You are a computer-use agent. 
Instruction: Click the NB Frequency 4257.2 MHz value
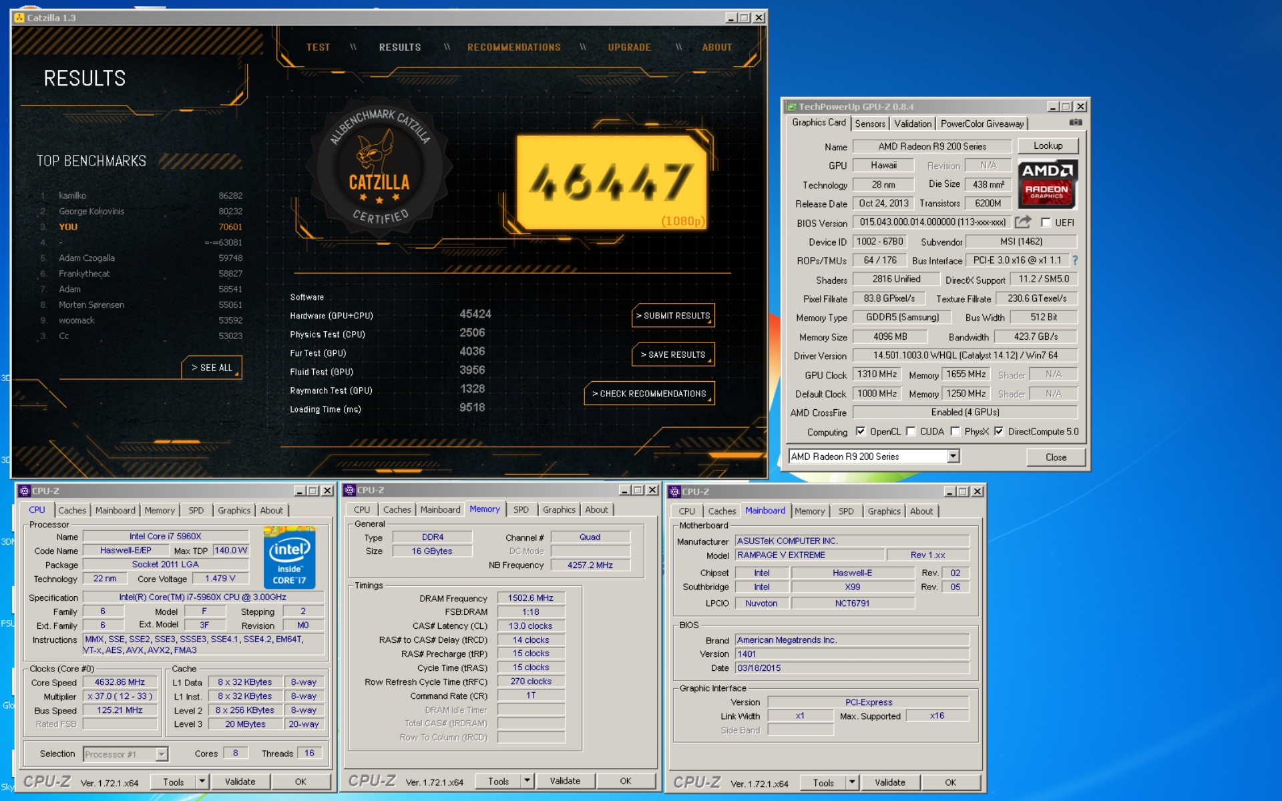click(x=590, y=565)
